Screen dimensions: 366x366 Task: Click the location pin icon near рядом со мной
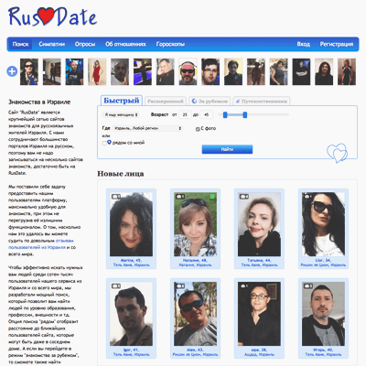point(110,142)
